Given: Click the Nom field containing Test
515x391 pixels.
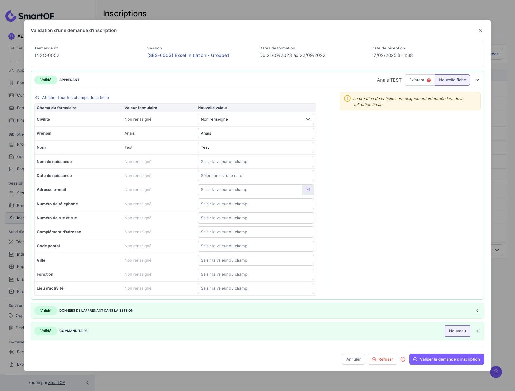Looking at the screenshot, I should (256, 147).
